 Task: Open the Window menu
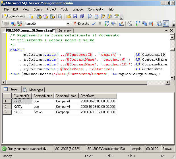[x=78, y=10]
